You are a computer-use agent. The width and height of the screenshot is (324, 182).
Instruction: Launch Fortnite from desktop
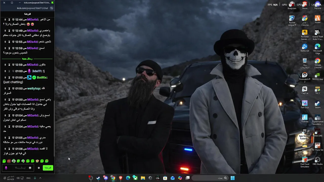tap(305, 119)
